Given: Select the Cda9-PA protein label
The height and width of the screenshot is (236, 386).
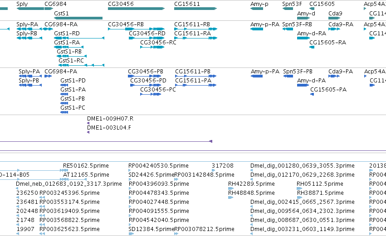Looking at the screenshot, I should [x=341, y=72].
